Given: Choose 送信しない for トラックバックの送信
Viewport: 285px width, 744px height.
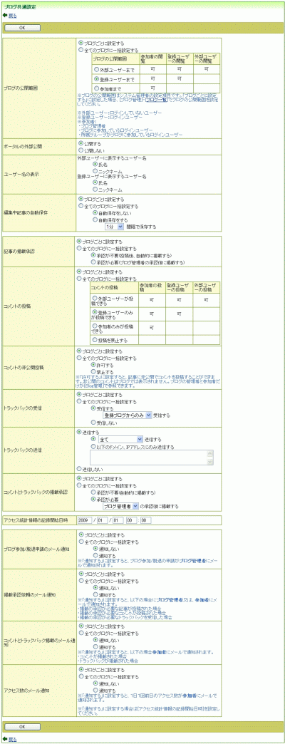Looking at the screenshot, I should point(80,468).
